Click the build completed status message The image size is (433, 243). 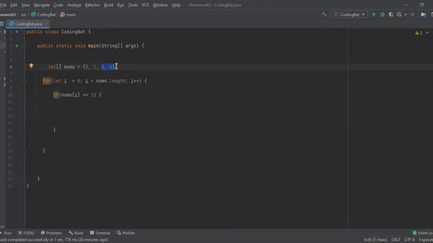[x=54, y=240]
